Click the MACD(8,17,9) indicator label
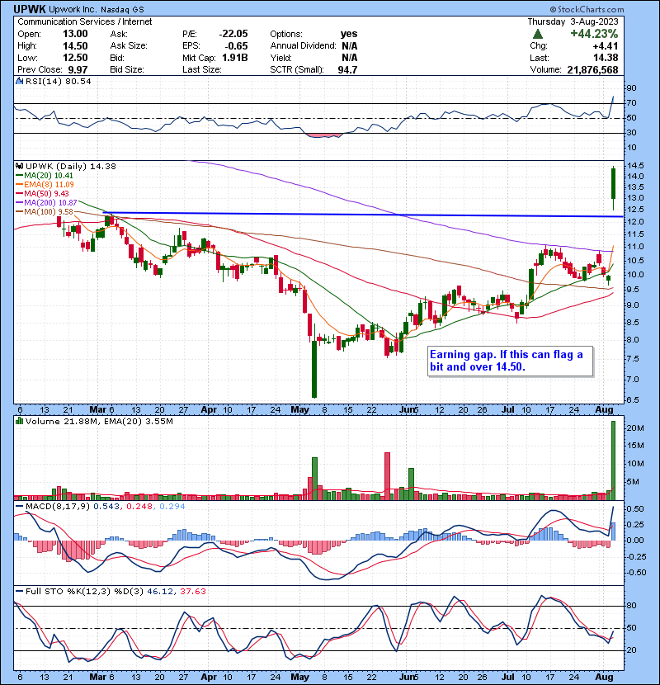This screenshot has height=685, width=660. pos(58,507)
